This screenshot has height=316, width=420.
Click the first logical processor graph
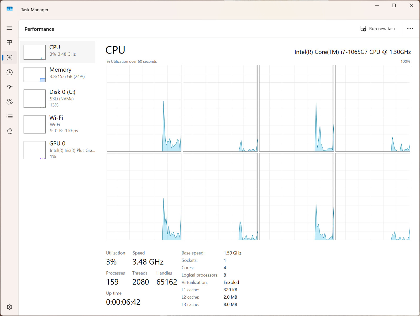tap(144, 108)
